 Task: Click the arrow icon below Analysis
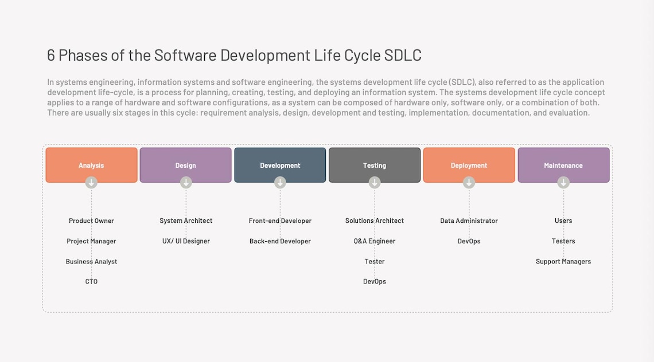[91, 182]
